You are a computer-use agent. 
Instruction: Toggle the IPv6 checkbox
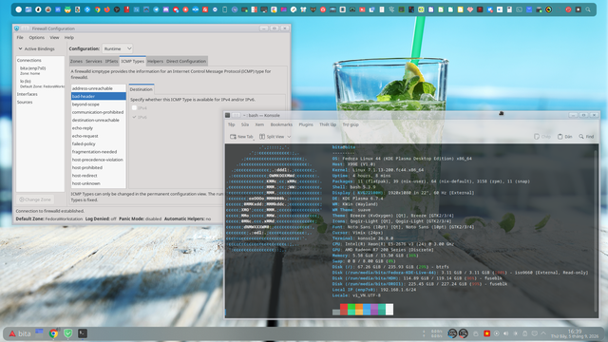pyautogui.click(x=134, y=117)
